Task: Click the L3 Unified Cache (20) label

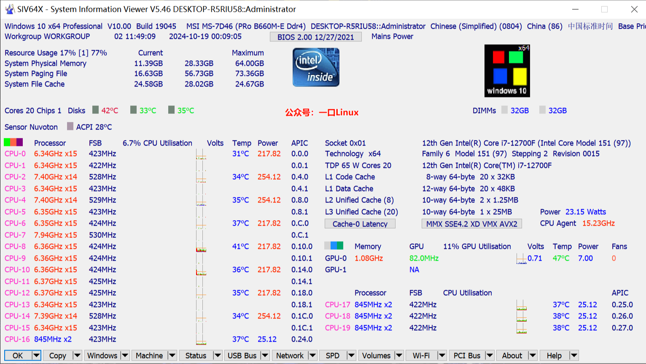Action: (x=361, y=212)
